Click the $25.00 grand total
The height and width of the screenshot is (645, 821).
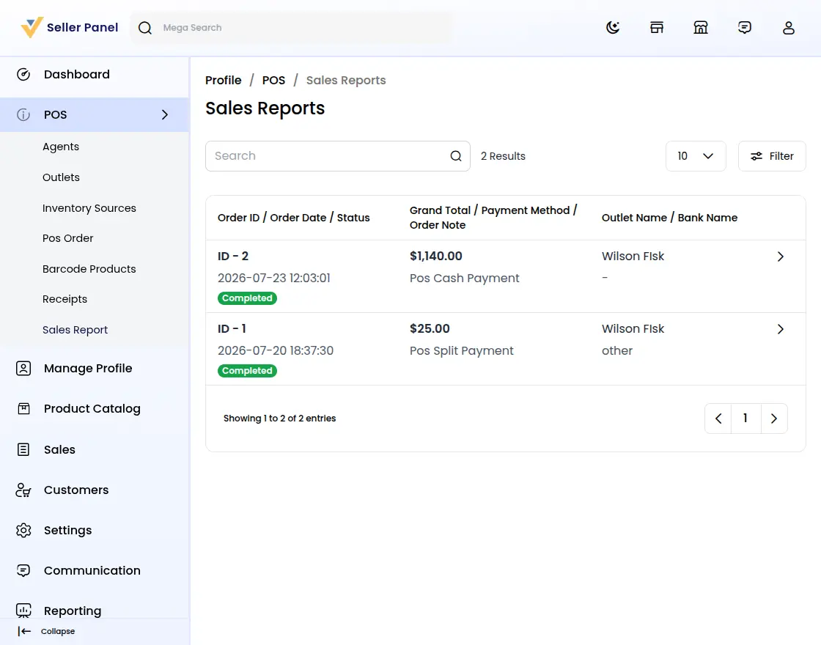(x=430, y=329)
